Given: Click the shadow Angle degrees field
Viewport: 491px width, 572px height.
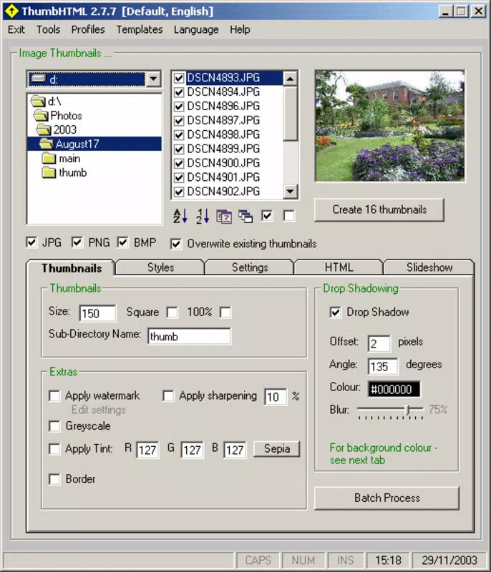Looking at the screenshot, I should click(383, 366).
